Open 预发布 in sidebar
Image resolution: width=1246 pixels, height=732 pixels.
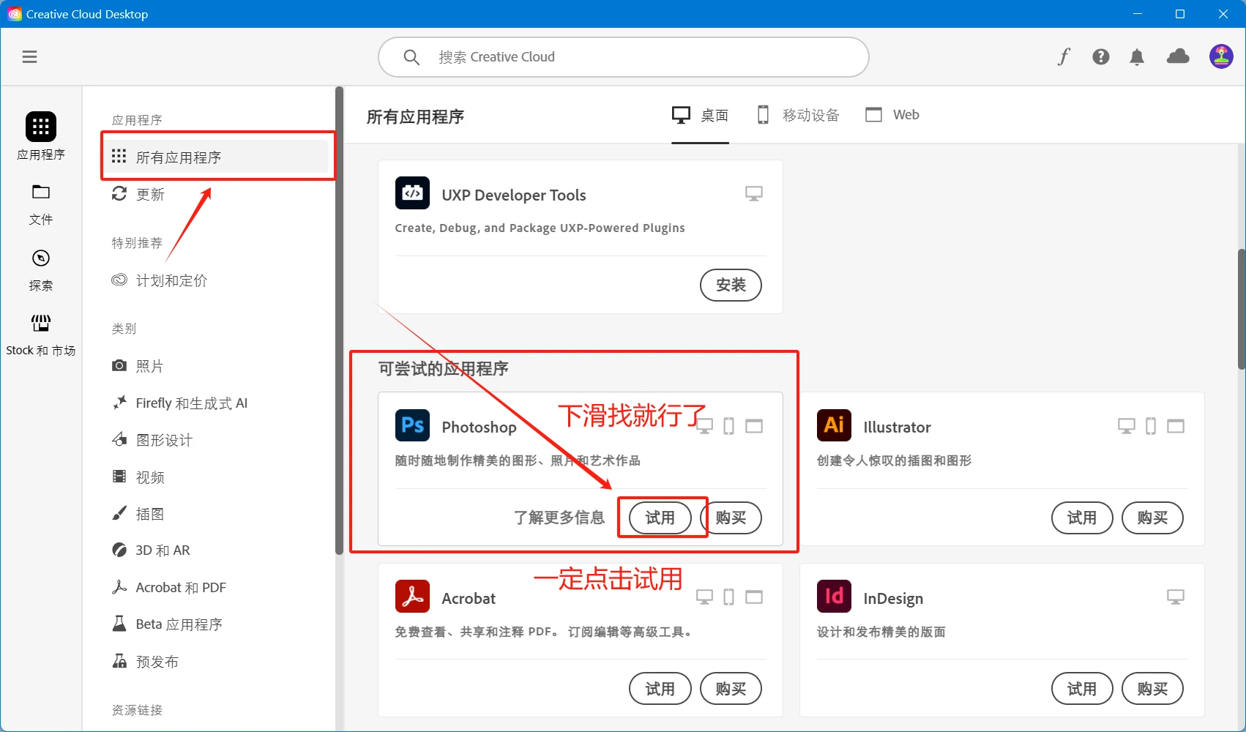tap(145, 662)
